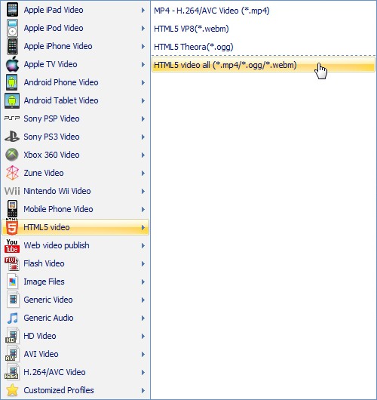This screenshot has width=377, height=400.
Task: Open the Mobile Phone Video category
Action: 75,209
